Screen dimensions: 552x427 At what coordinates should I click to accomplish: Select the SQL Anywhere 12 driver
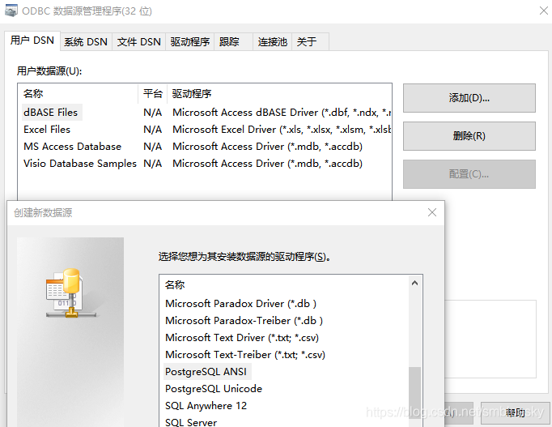click(x=206, y=406)
